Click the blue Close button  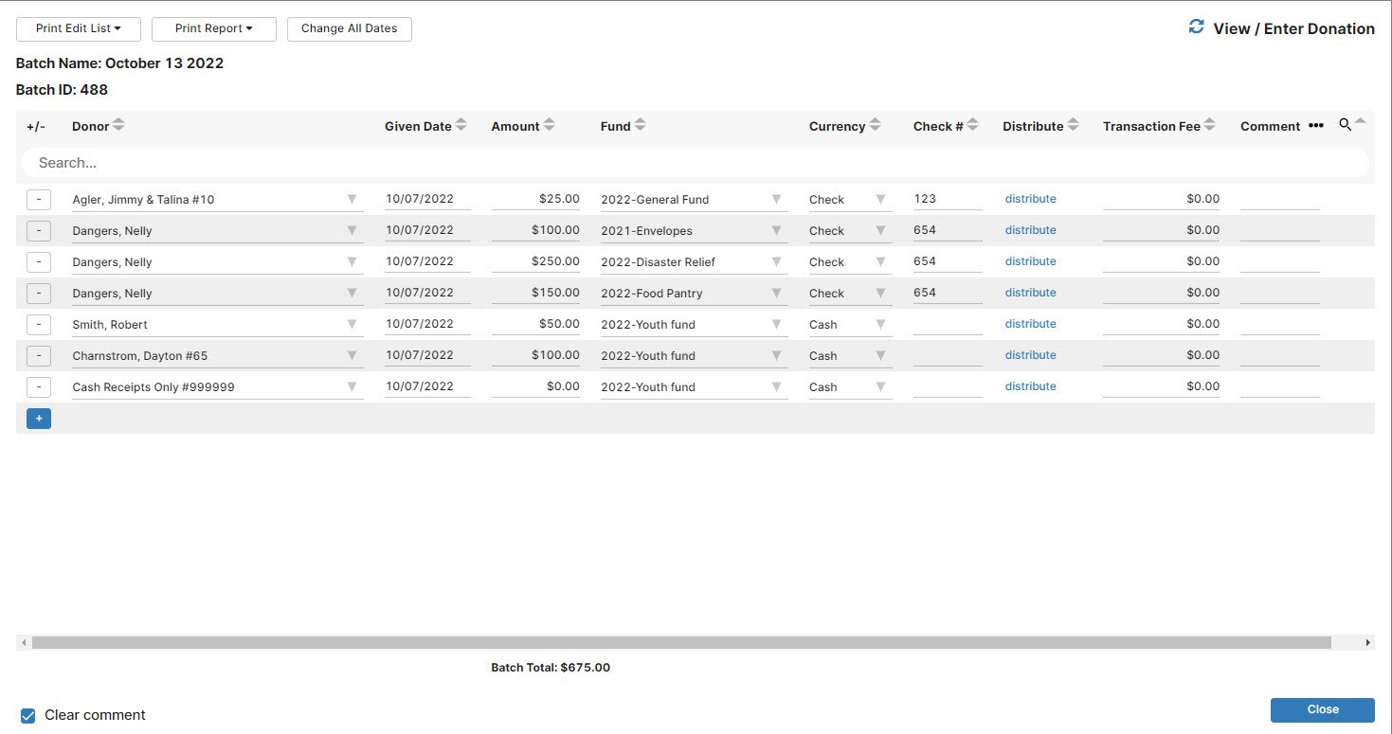pos(1322,709)
